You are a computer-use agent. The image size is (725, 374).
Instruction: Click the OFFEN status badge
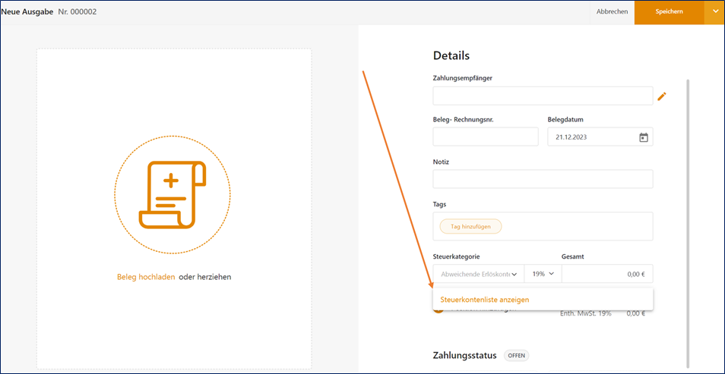click(517, 356)
